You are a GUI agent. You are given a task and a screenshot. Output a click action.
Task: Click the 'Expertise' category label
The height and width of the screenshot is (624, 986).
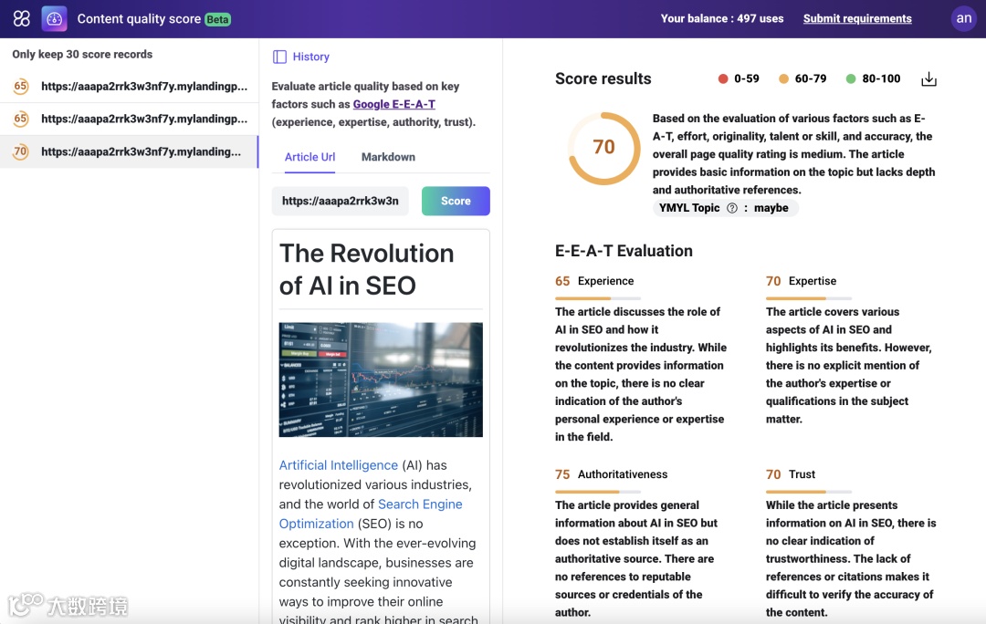813,281
